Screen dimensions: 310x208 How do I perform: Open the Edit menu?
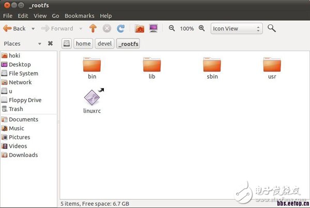[23, 16]
